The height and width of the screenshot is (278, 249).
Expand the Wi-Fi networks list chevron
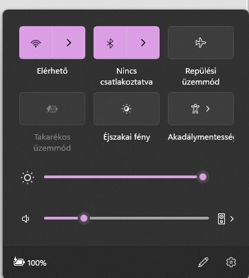pos(69,43)
